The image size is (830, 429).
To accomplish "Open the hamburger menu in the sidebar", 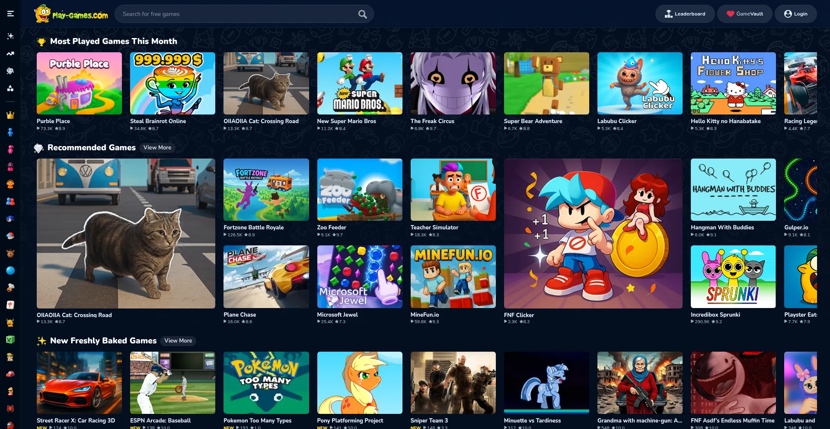I will click(10, 14).
